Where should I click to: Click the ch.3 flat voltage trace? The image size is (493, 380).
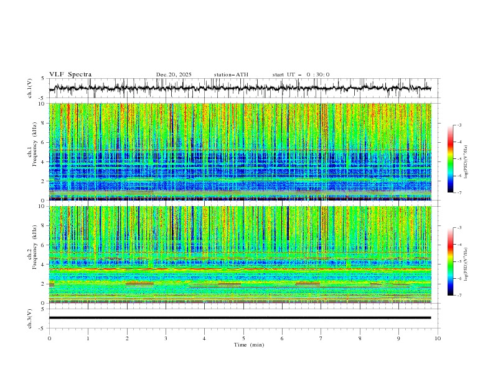(240, 318)
